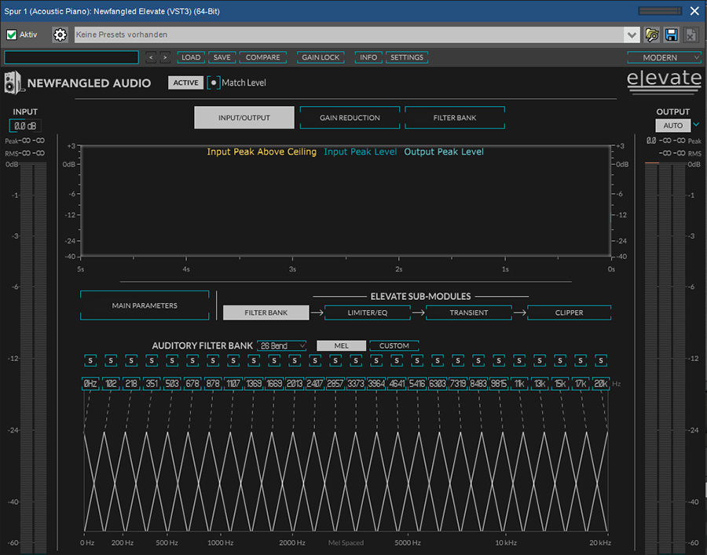This screenshot has height=555, width=707.
Task: Click the open preset folder icon
Action: pos(652,35)
